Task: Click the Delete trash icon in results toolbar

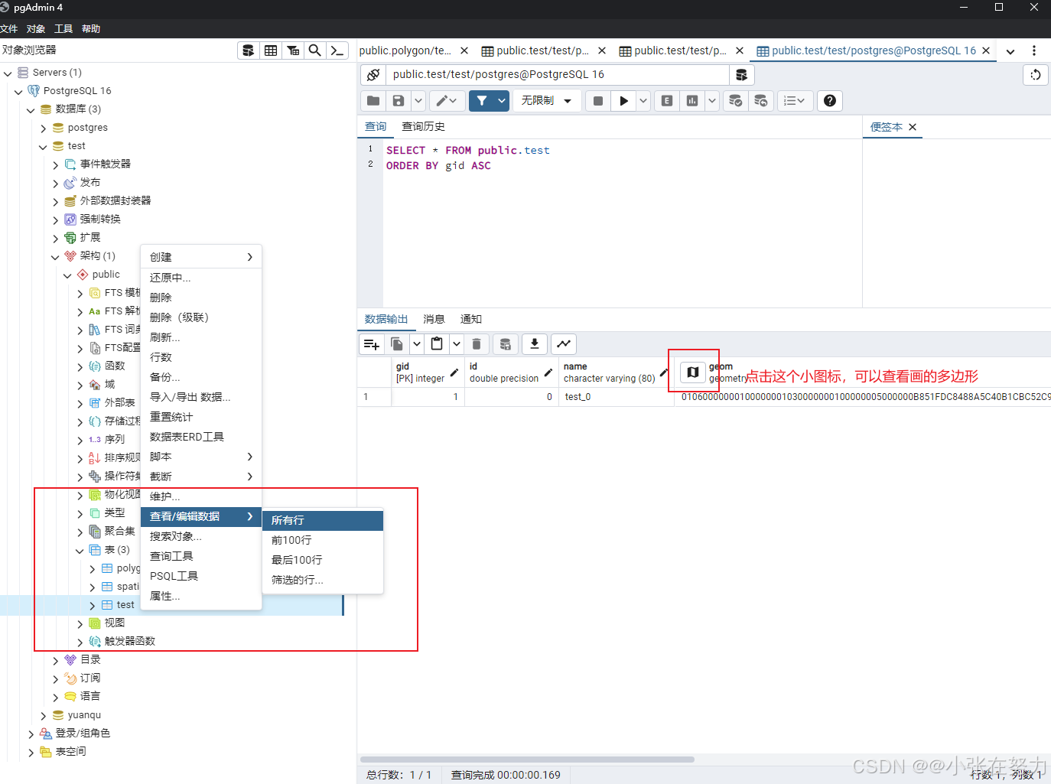Action: tap(477, 344)
